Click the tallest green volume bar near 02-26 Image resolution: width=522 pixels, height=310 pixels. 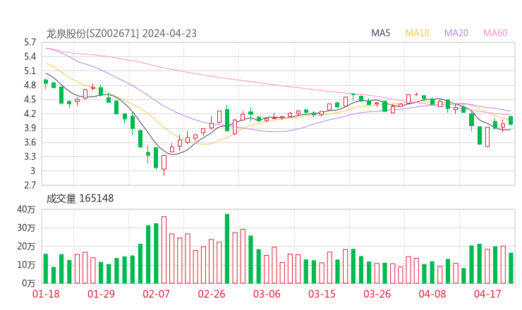click(x=227, y=249)
